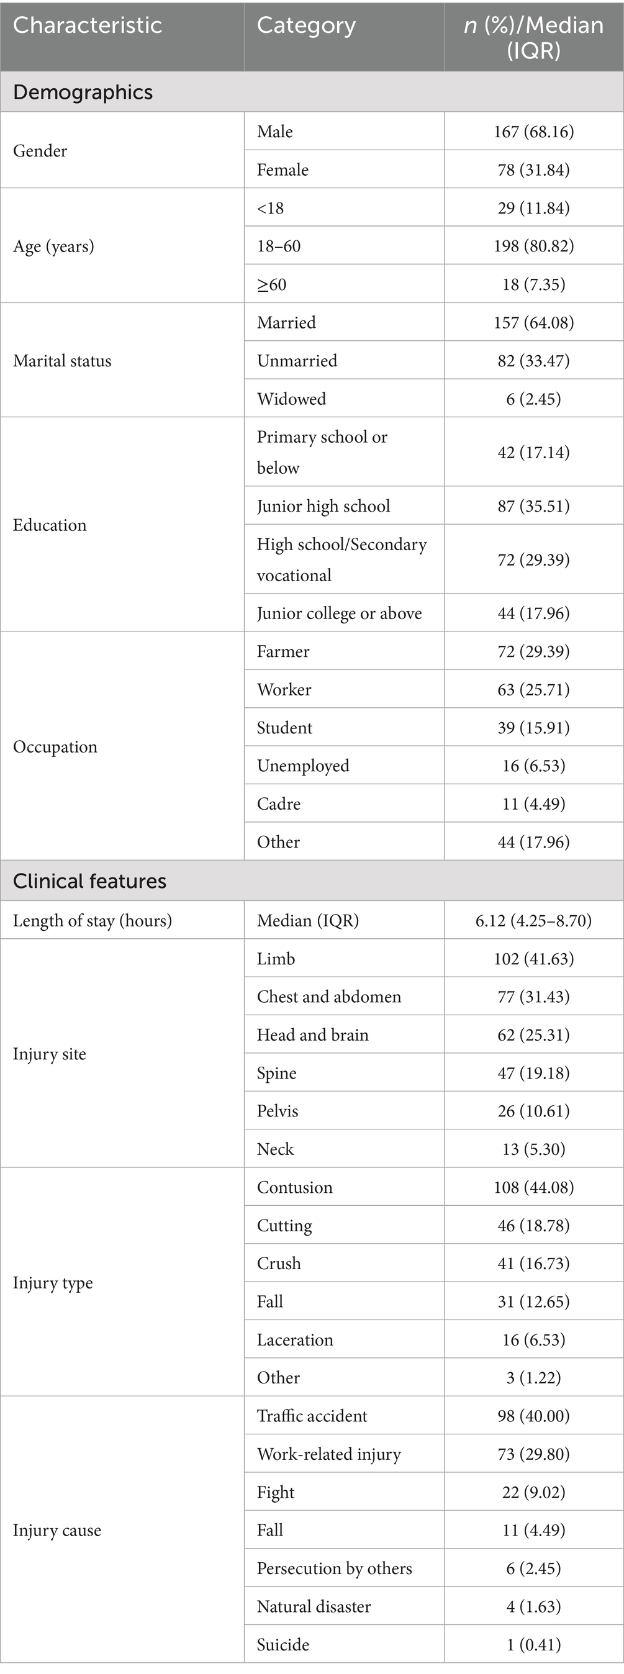
Task: Click the Marital status row label
Action: pyautogui.click(x=61, y=361)
